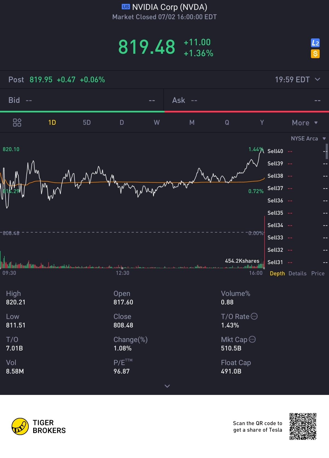The width and height of the screenshot is (329, 458).
Task: Tap the Sell37 depth row
Action: click(x=297, y=188)
